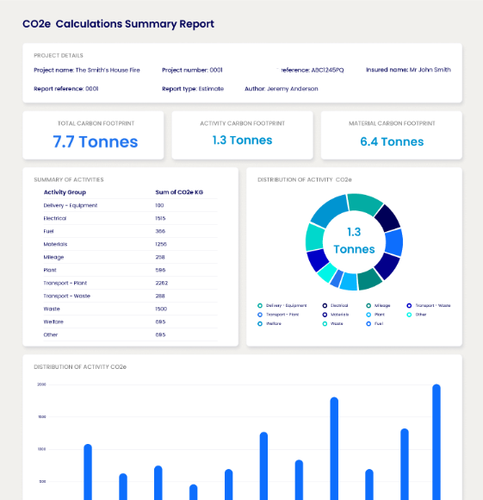The image size is (483, 500).
Task: Click the '500' y-axis label
Action: point(42,482)
